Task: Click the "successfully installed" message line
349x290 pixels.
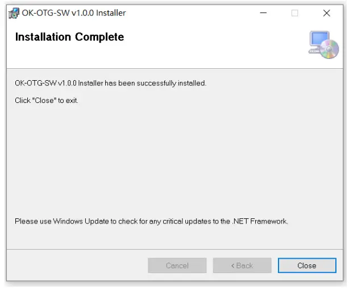Action: tap(110, 83)
